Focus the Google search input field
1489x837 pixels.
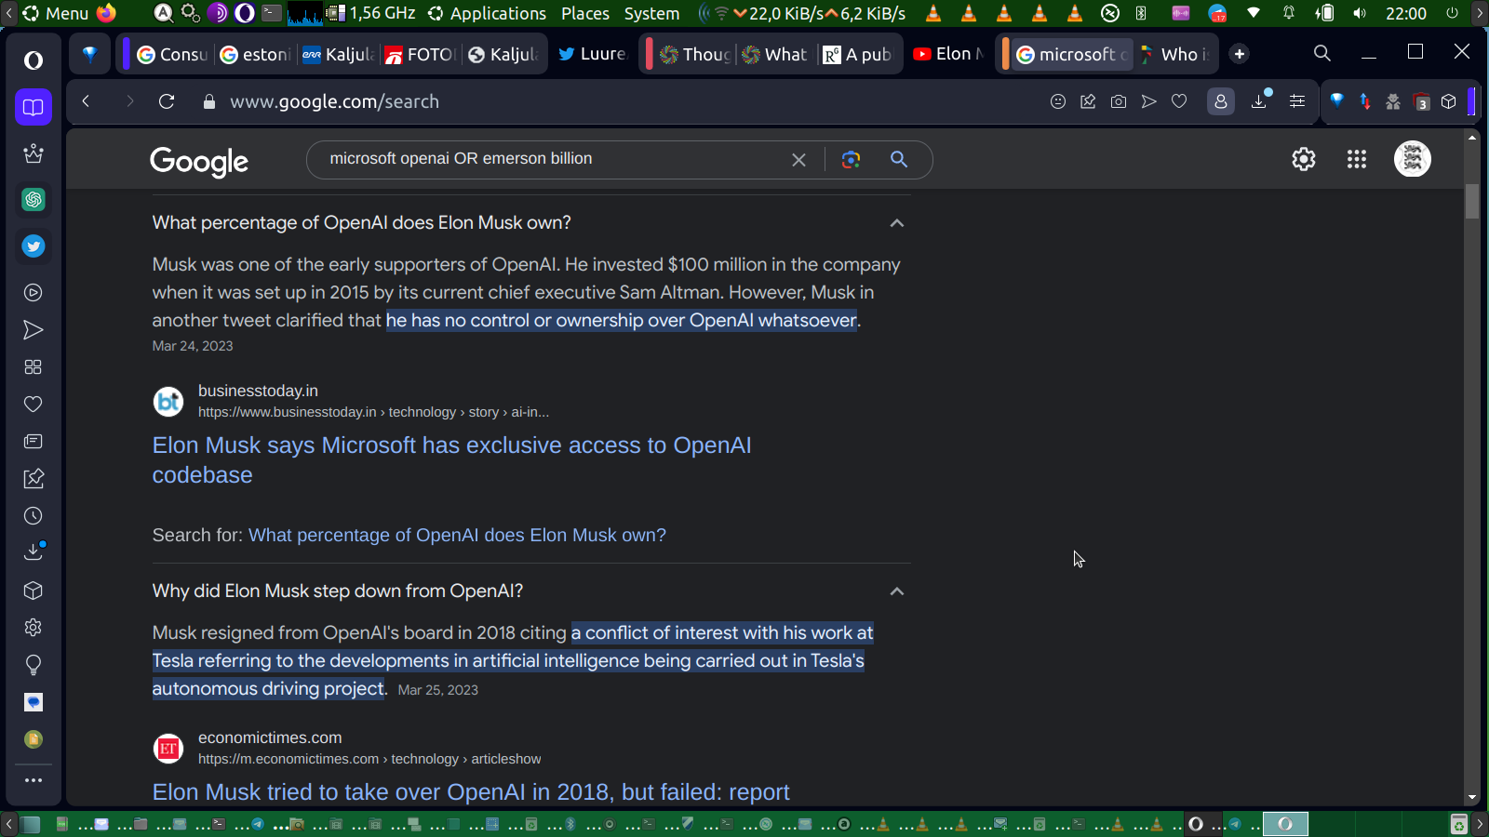pos(554,159)
